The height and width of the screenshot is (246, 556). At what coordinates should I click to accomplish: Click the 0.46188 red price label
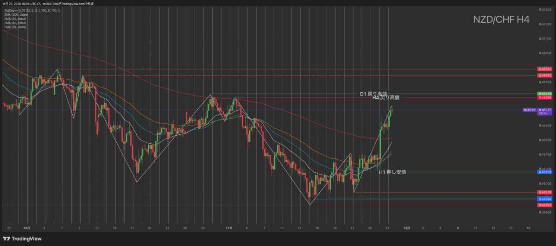click(544, 98)
